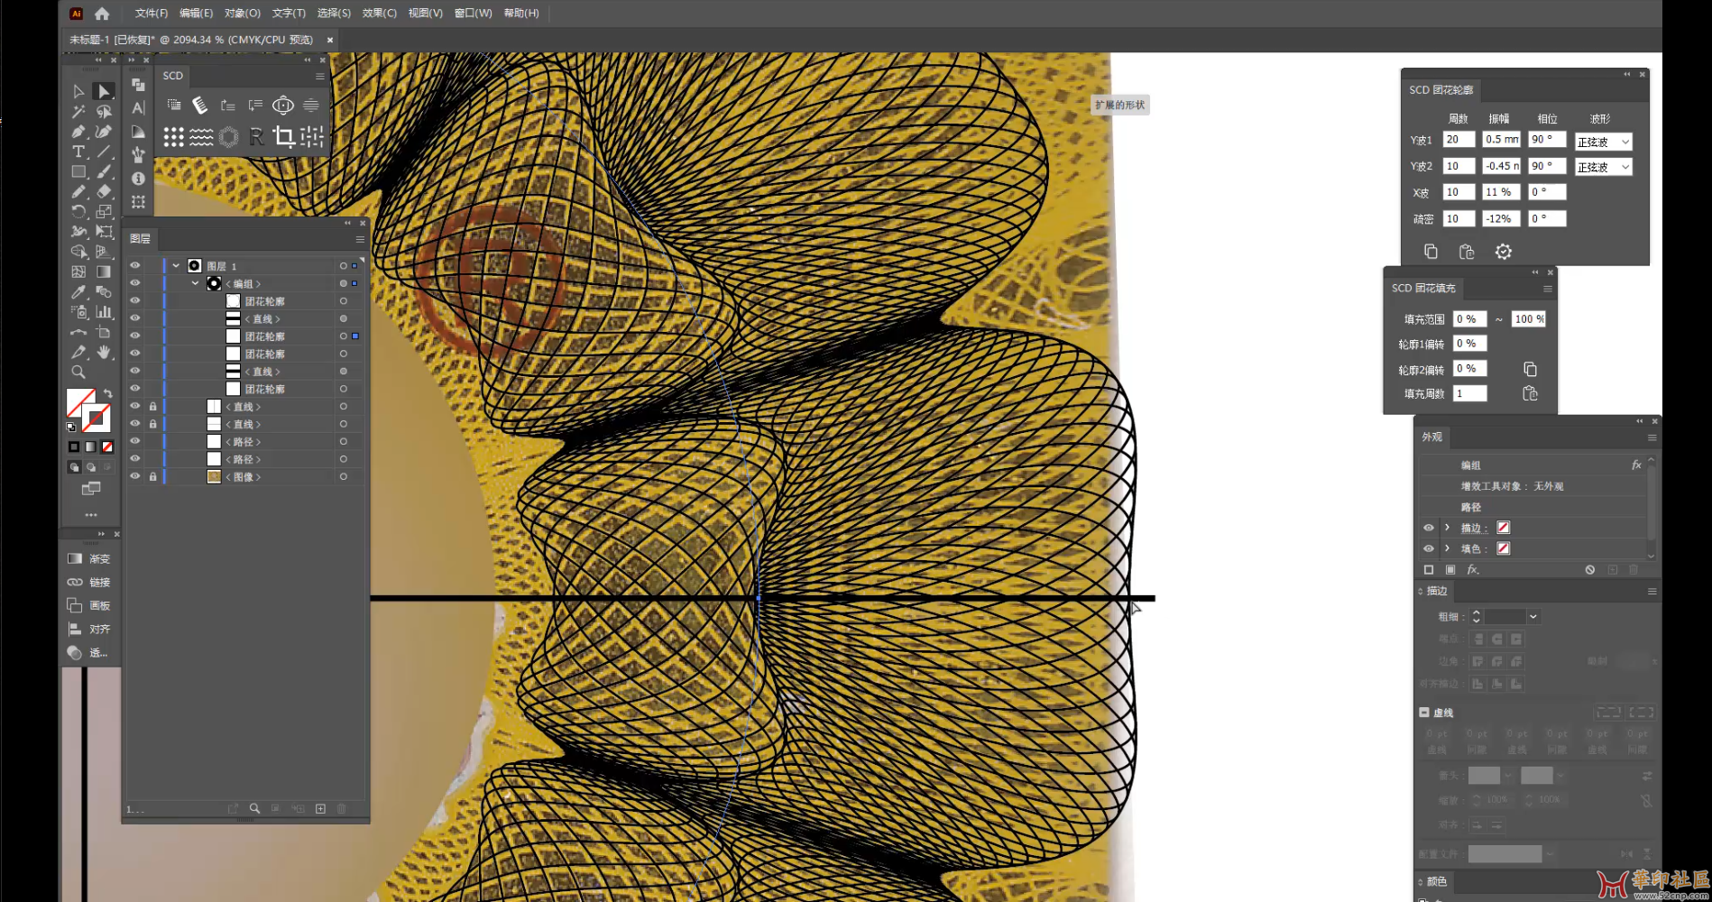
Task: Open the 编辑(E) menu
Action: click(197, 14)
